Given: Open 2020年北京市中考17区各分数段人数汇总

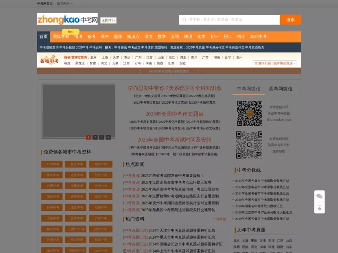Looking at the screenshot, I should pyautogui.click(x=263, y=213).
